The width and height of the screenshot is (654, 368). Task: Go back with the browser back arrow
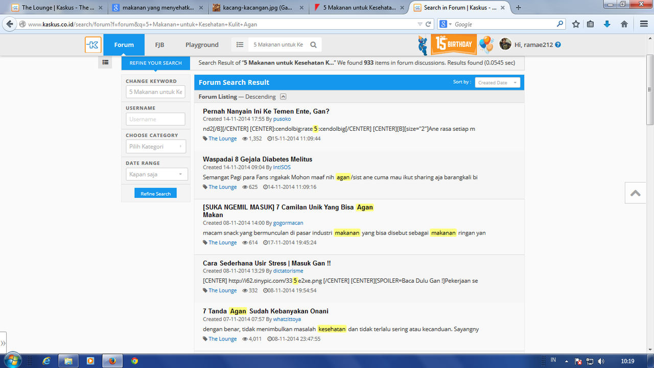(x=9, y=24)
